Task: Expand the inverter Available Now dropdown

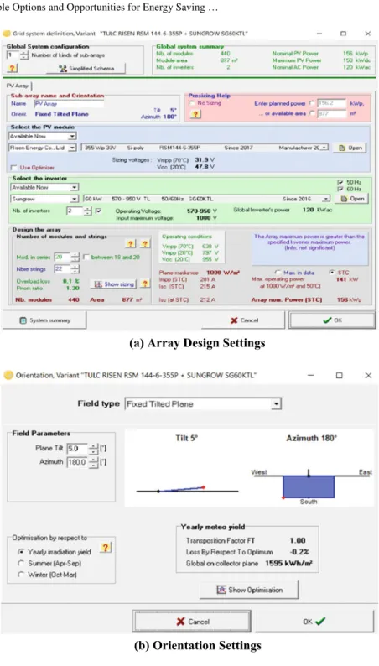Action: click(x=75, y=187)
